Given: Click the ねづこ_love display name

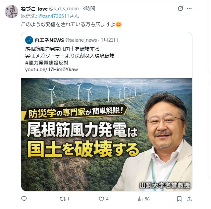Looking at the screenshot, I should pos(34,9).
